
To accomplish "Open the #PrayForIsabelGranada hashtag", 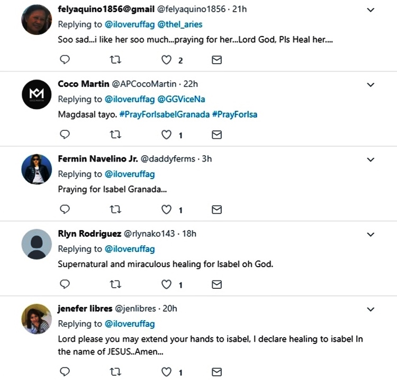I will (x=164, y=114).
